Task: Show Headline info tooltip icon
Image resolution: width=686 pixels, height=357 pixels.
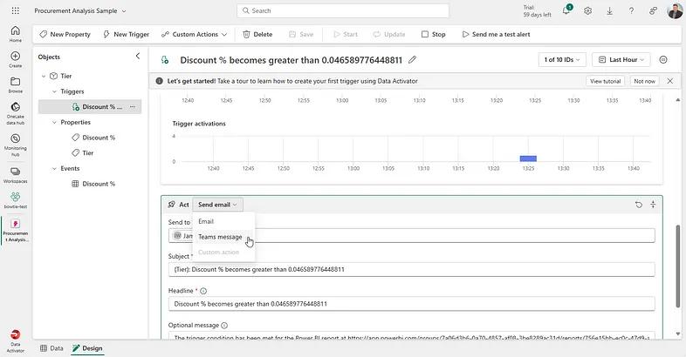Action: pos(203,291)
